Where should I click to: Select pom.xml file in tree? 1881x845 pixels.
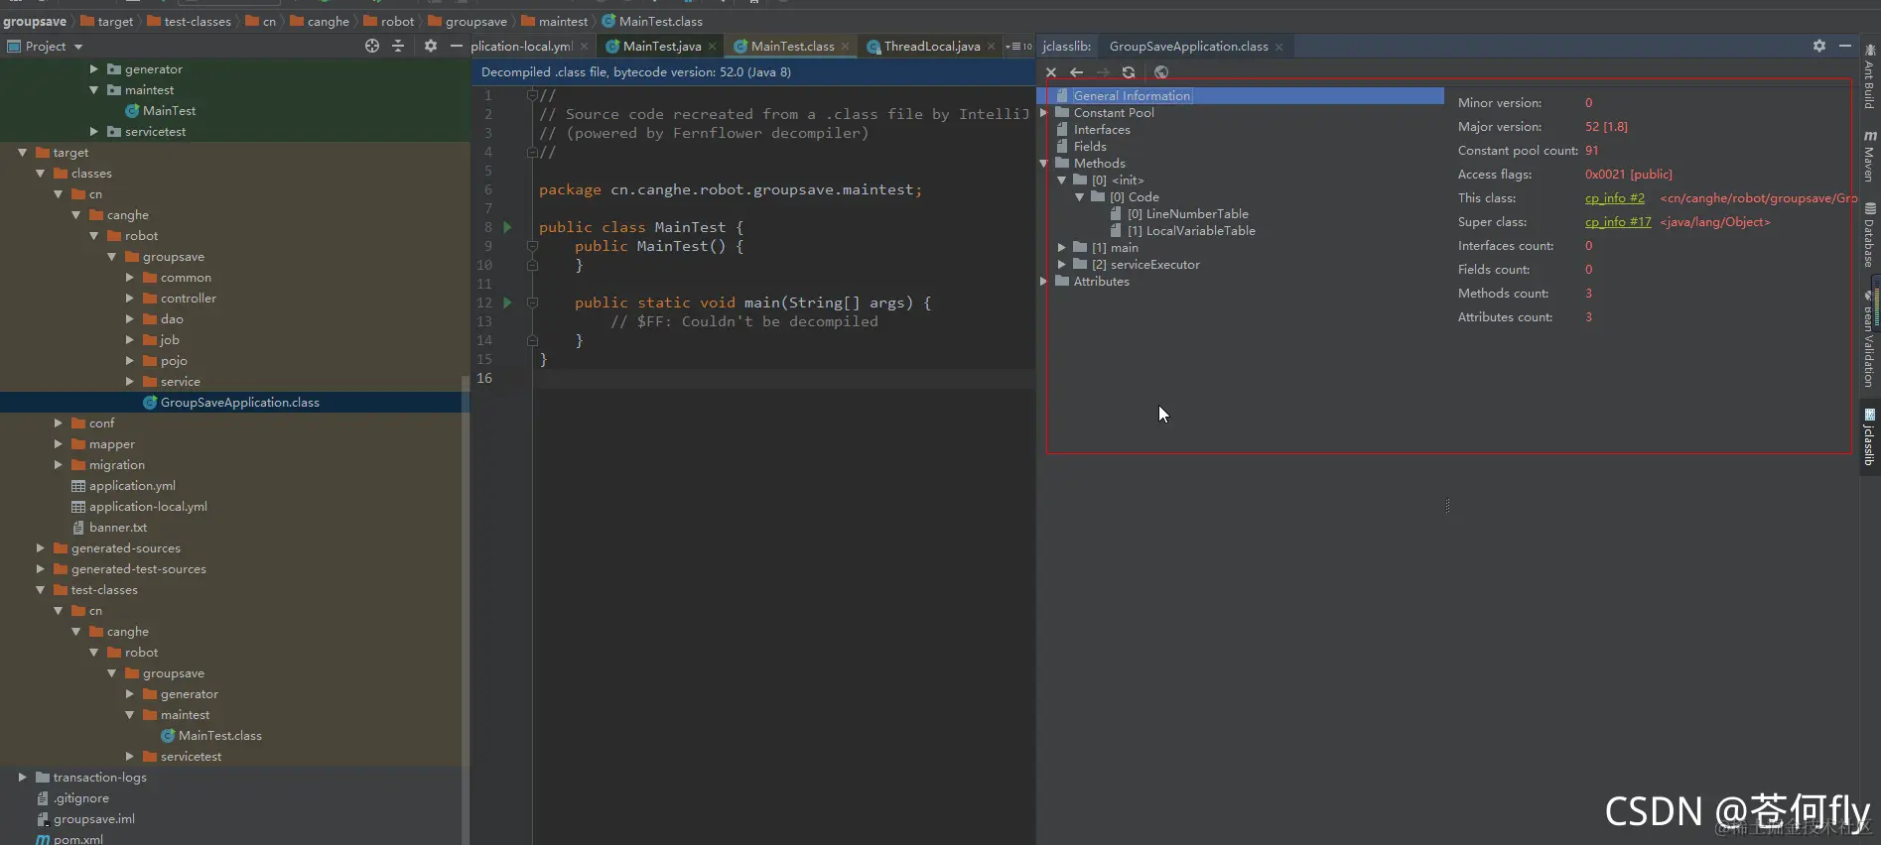[77, 839]
